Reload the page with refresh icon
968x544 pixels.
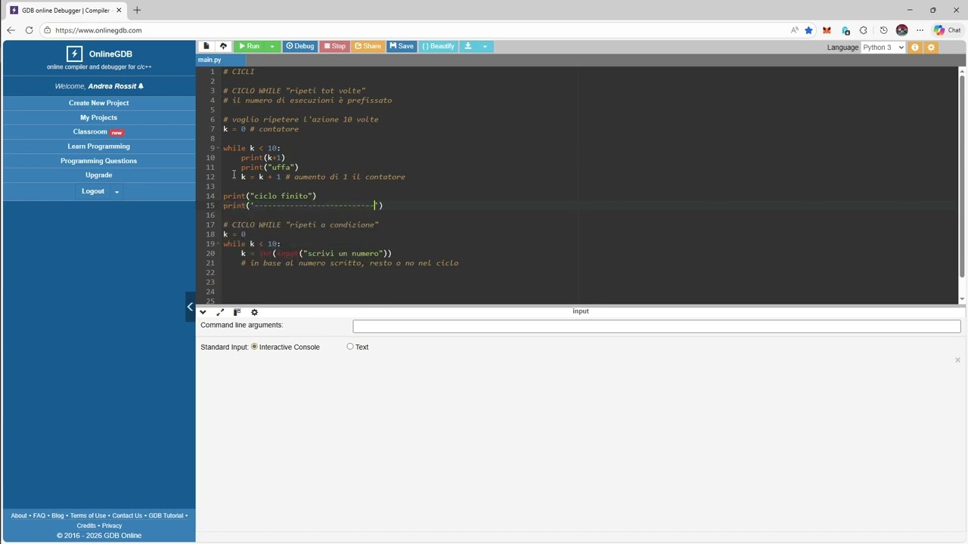[29, 30]
